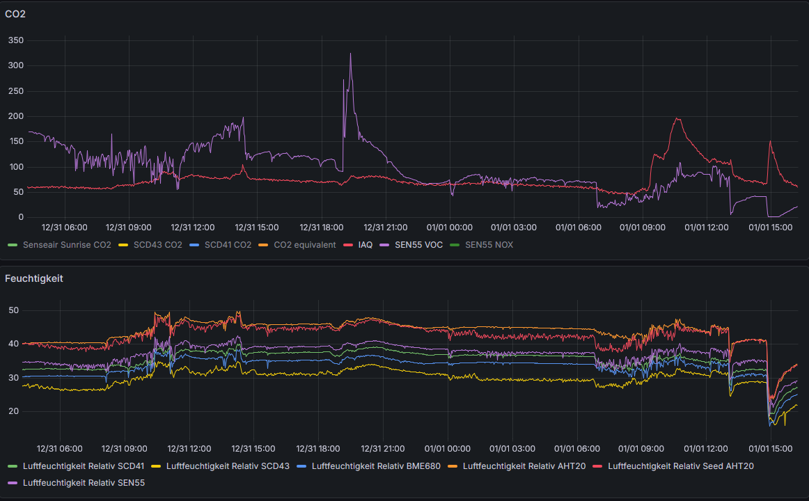Viewport: 809px width, 501px height.
Task: Click the tallest purple VOC spike in CO2 chart
Action: pos(350,56)
